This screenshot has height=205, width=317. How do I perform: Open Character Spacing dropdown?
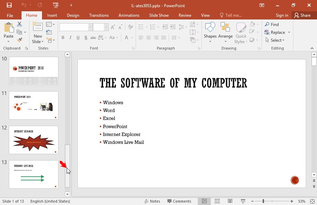point(102,38)
